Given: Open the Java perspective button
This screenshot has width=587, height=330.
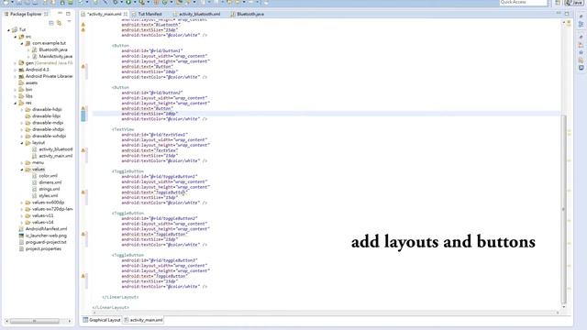Looking at the screenshot, I should click(x=575, y=2).
